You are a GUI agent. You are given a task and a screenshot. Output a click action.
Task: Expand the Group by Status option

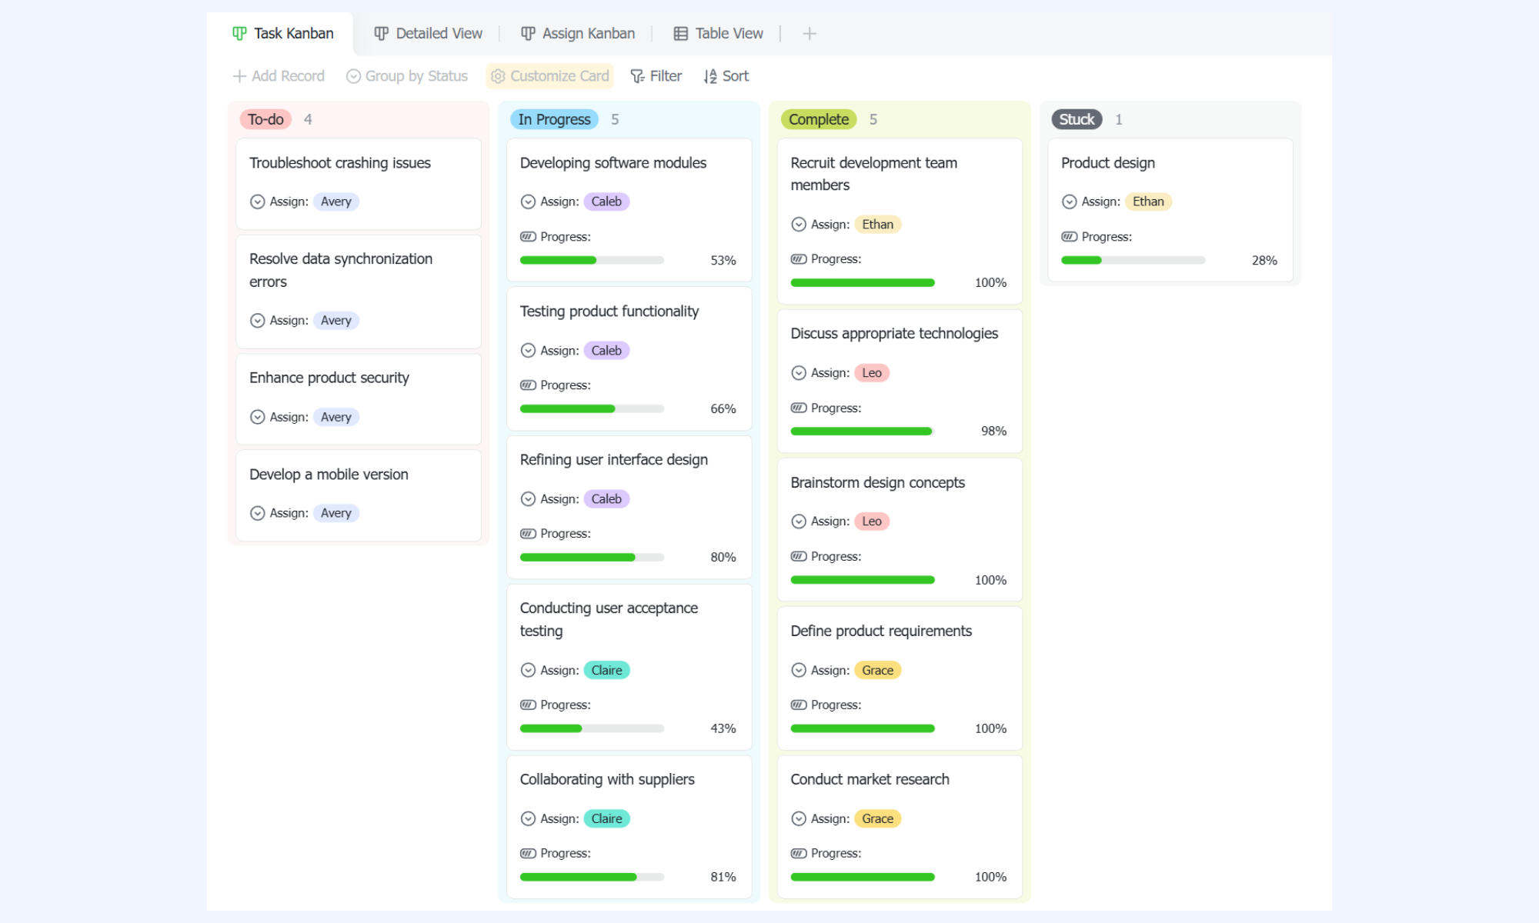pos(407,76)
